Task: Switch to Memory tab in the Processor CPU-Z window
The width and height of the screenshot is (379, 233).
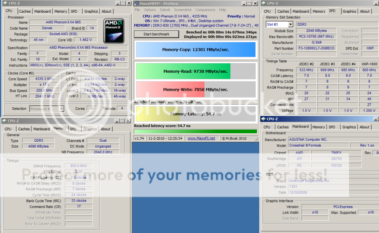Action: [x=61, y=12]
